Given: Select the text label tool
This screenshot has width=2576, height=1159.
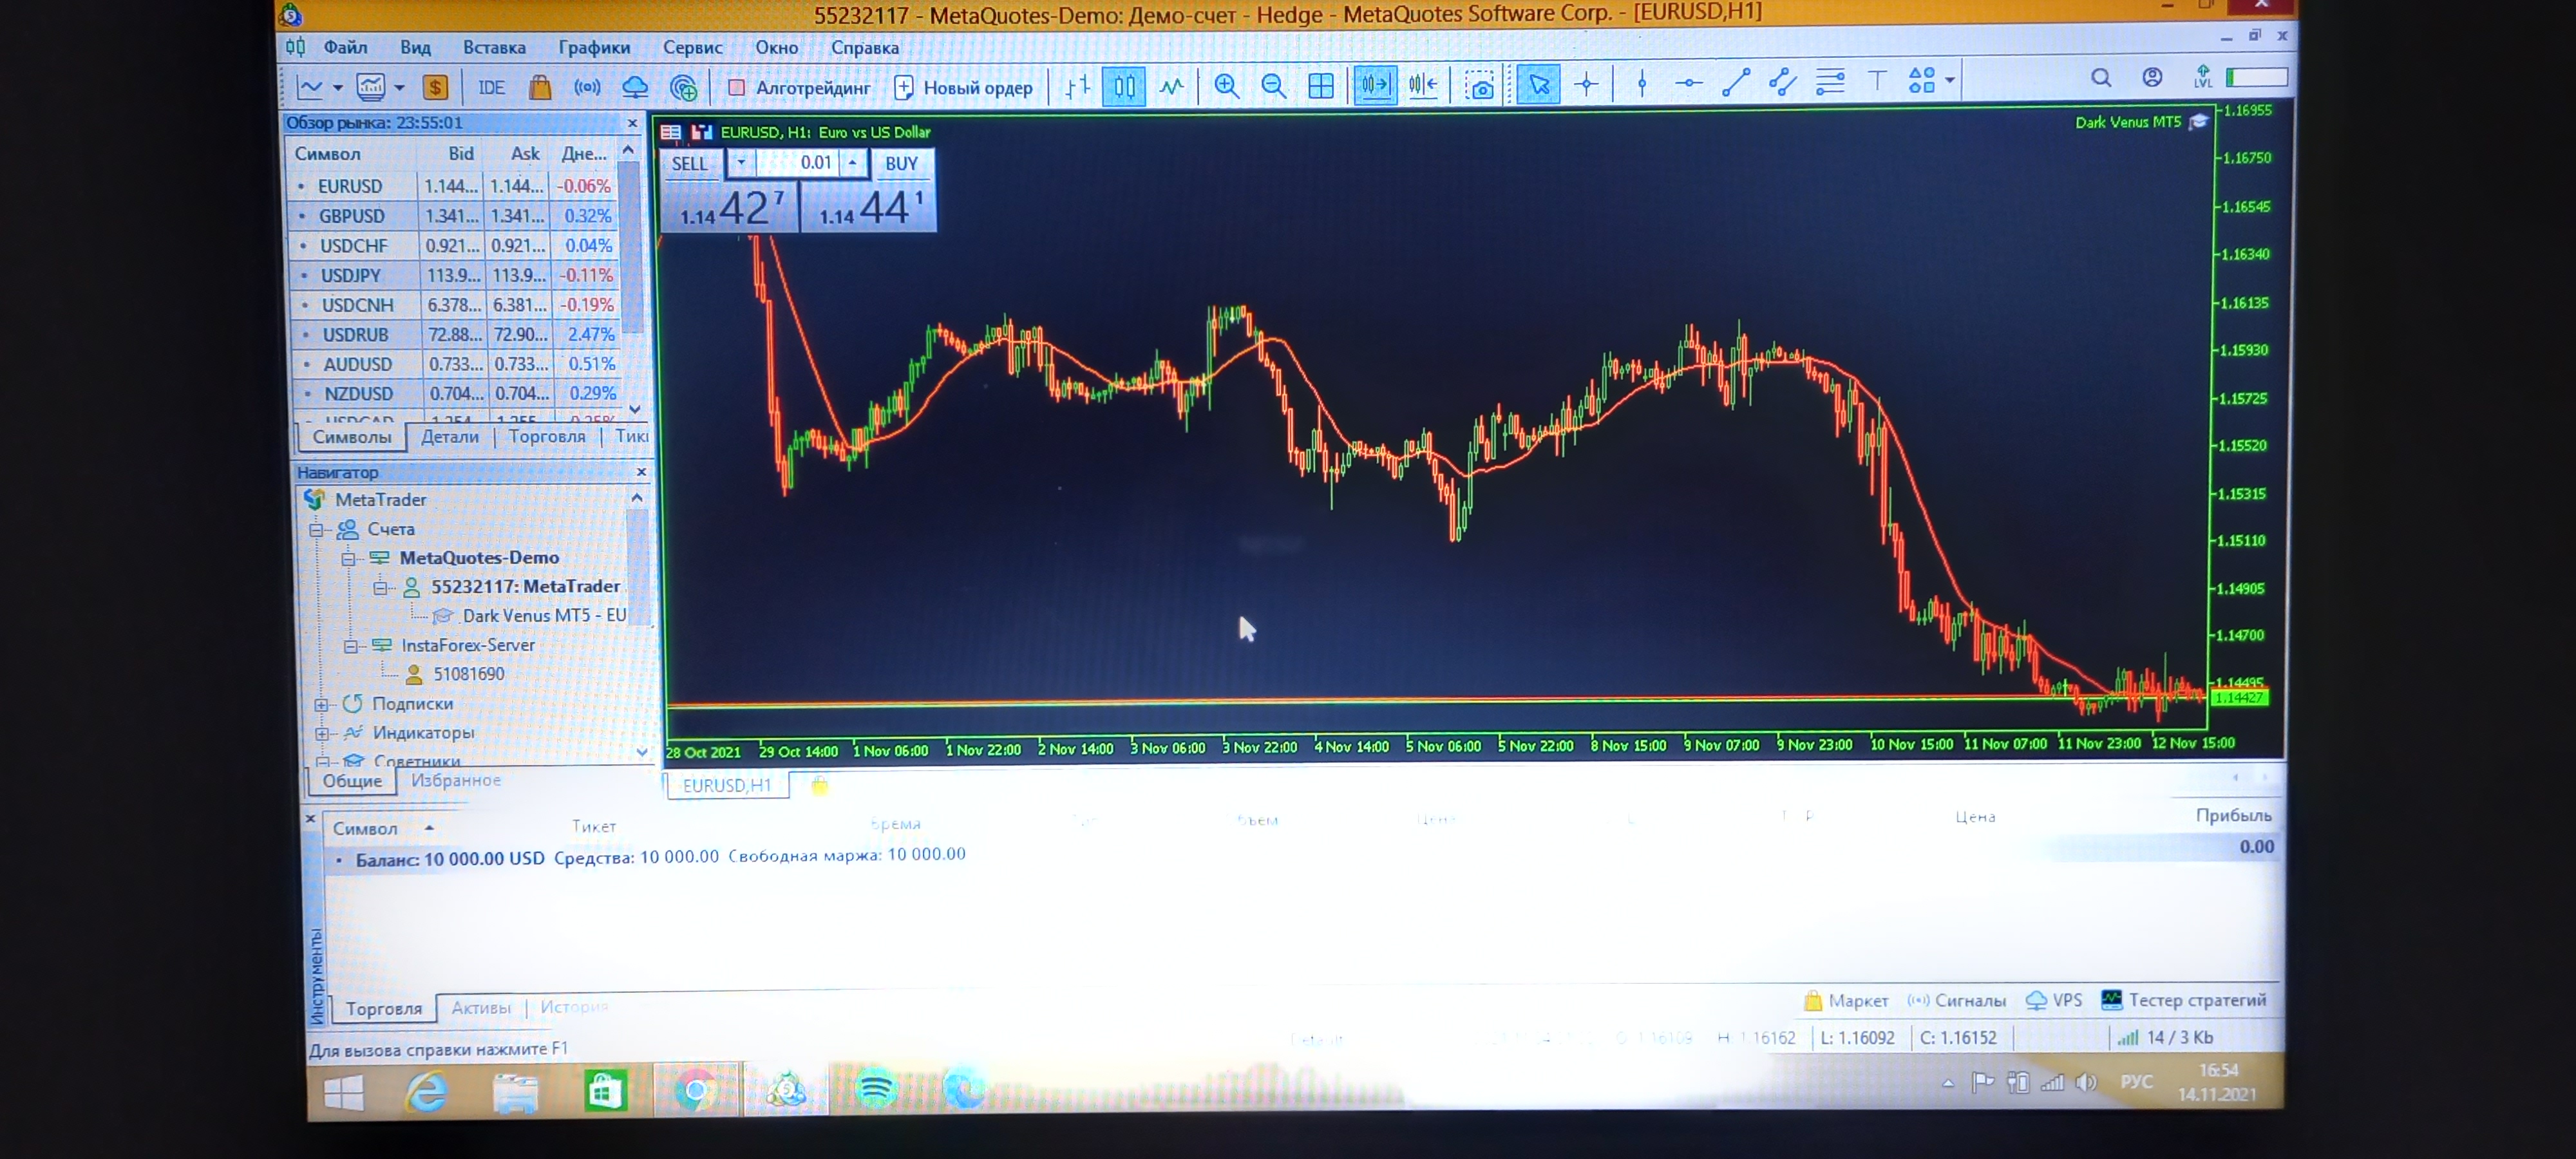Looking at the screenshot, I should (1877, 81).
